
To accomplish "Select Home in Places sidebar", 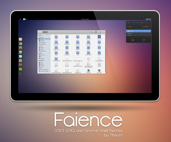I will (x=44, y=39).
